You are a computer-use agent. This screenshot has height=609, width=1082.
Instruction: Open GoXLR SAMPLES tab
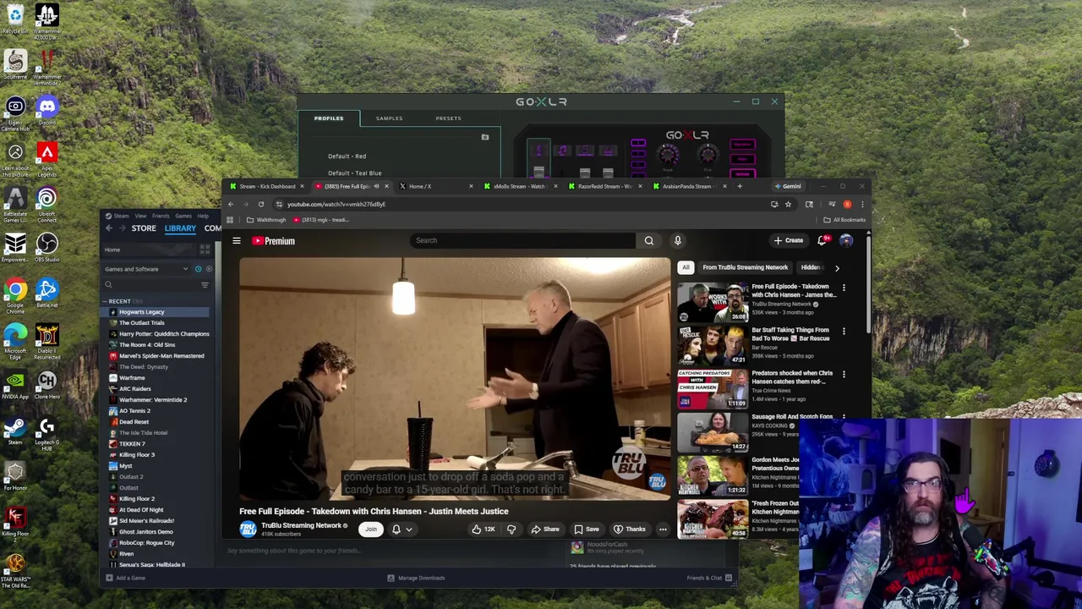point(389,118)
